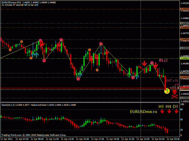This screenshot has width=189, height=141.
Task: Click the '11 Apr 15:30' time axis label
Action: click(x=83, y=139)
